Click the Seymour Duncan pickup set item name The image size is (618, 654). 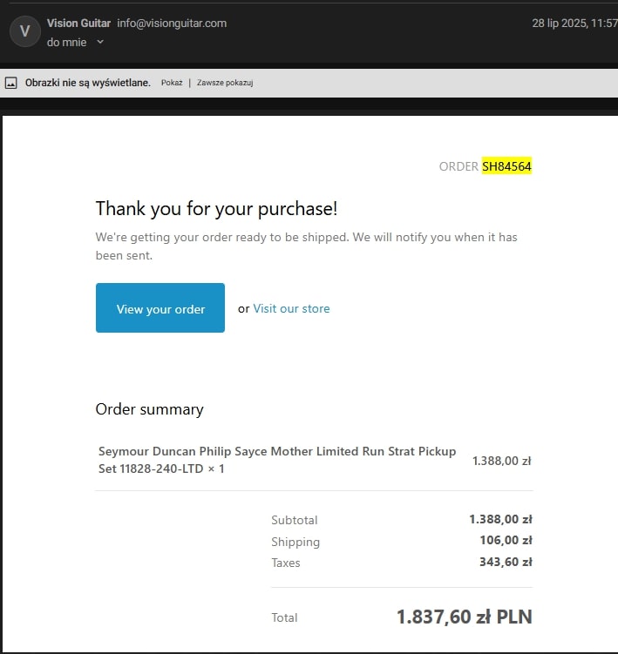[x=277, y=460]
